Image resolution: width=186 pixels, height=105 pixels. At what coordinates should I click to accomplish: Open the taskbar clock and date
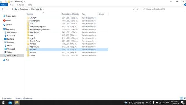point(175,103)
